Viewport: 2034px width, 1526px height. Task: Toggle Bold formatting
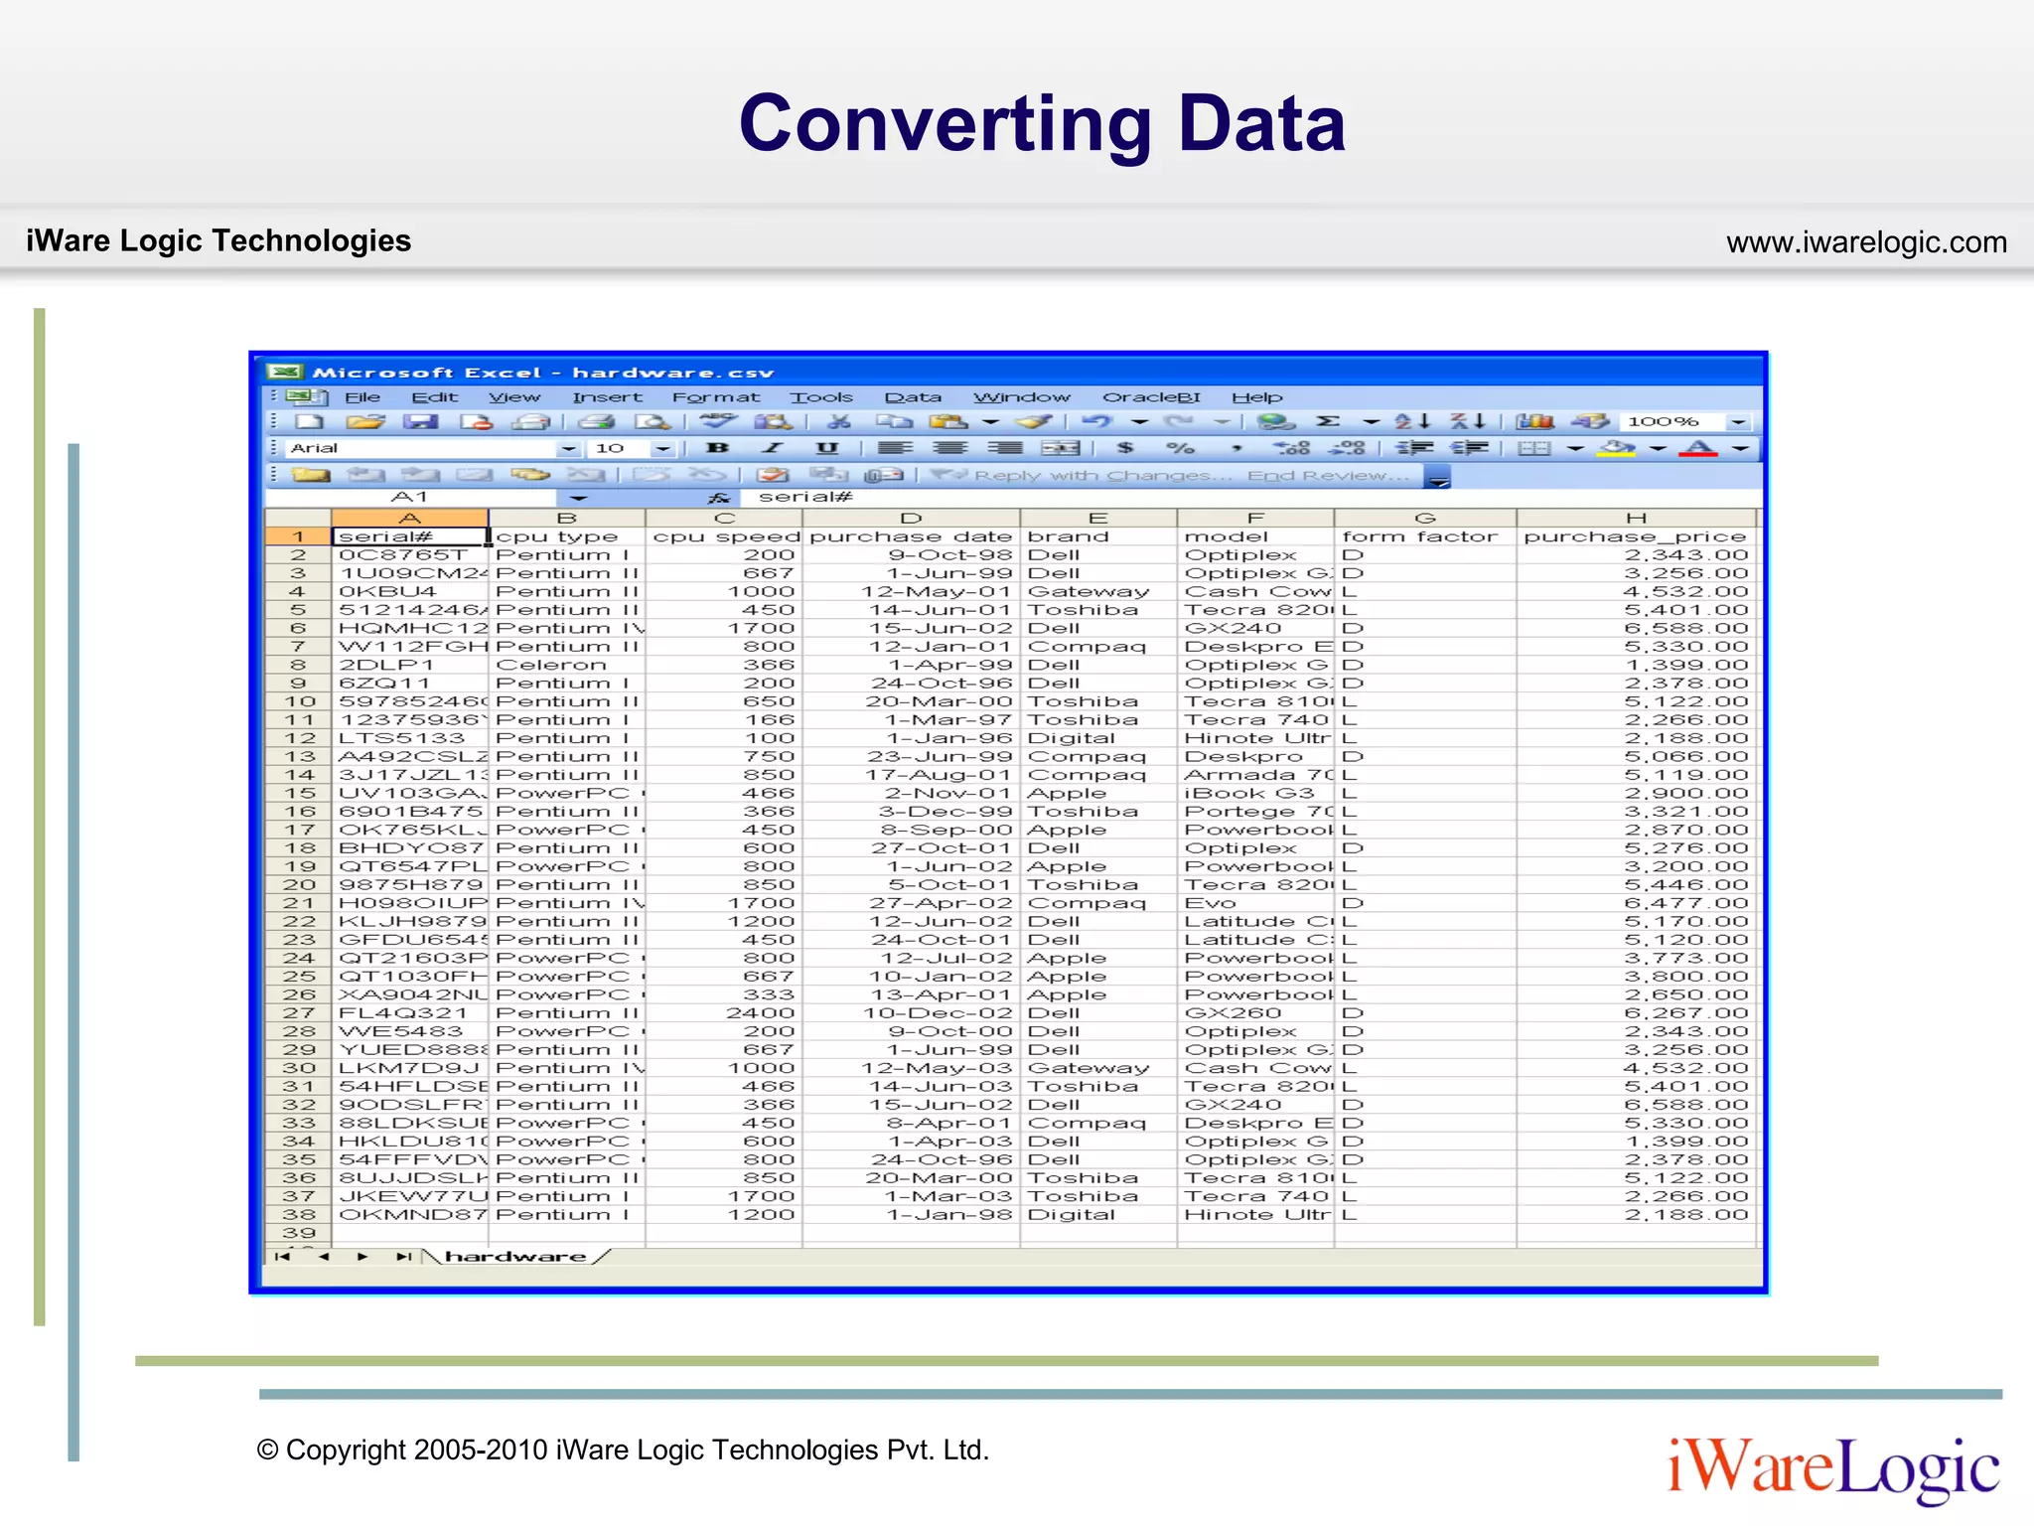pos(718,449)
